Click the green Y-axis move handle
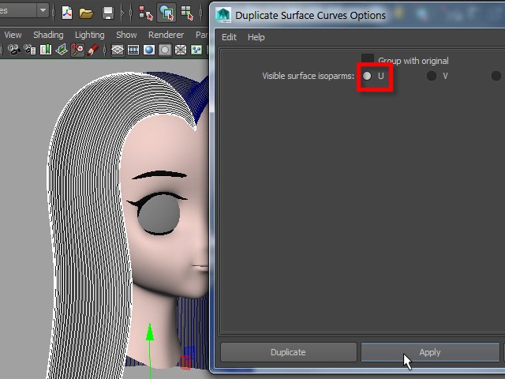505x379 pixels. tap(149, 330)
